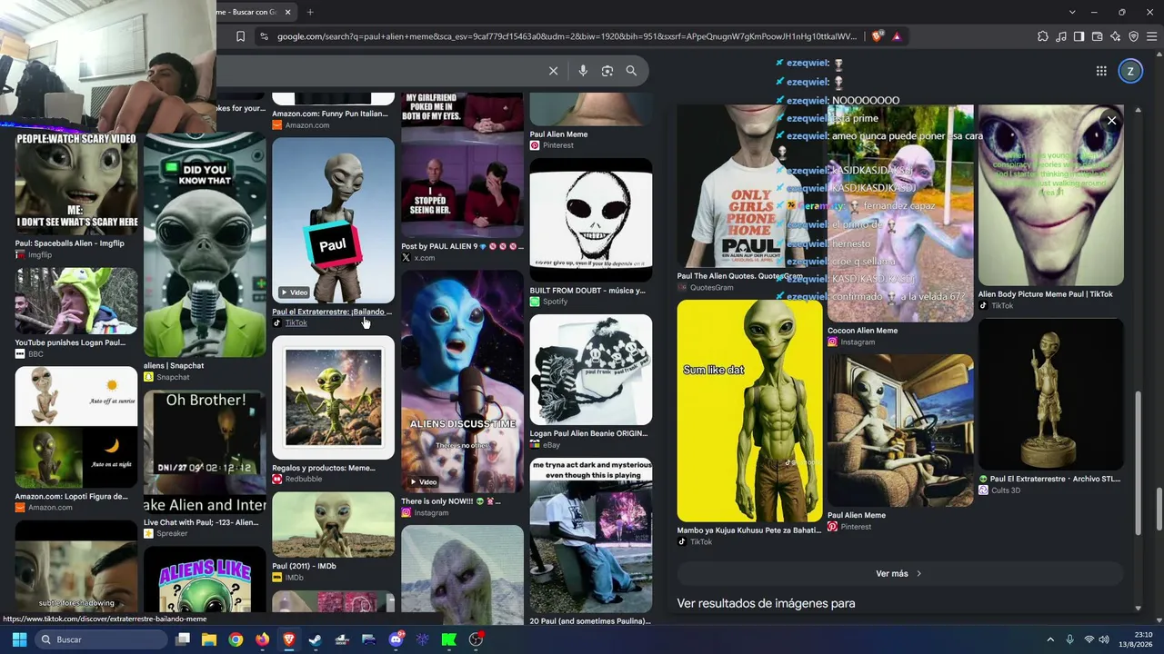The width and height of the screenshot is (1164, 654).
Task: Open OBS Studio from the taskbar
Action: tap(476, 639)
